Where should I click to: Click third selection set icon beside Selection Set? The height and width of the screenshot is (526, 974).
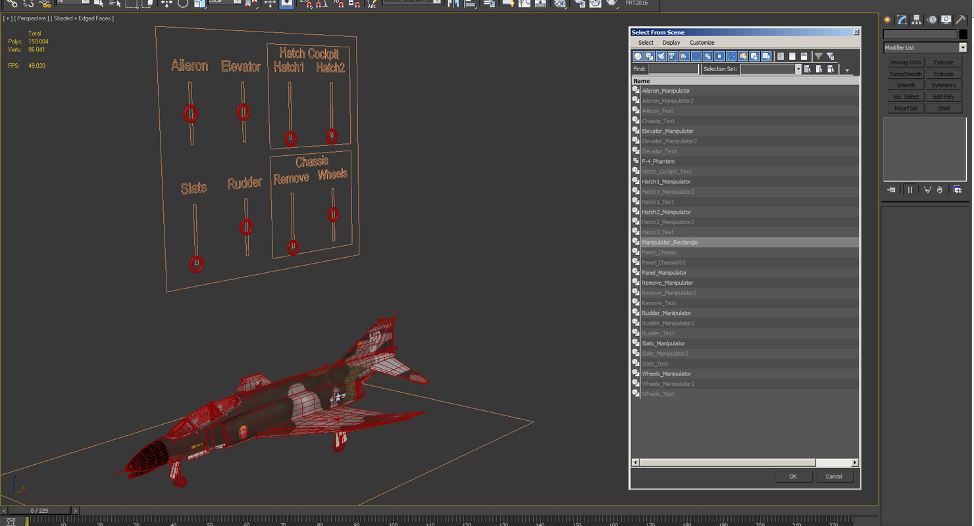(x=831, y=69)
